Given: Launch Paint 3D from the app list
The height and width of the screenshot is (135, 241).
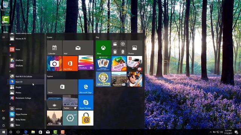Looking at the screenshot, I should coord(26,82).
